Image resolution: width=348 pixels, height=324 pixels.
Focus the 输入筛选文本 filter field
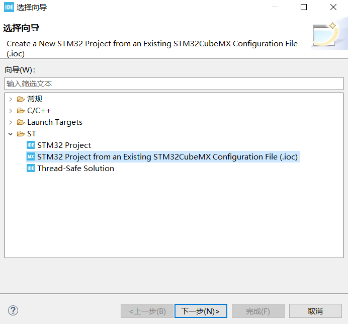click(x=174, y=84)
